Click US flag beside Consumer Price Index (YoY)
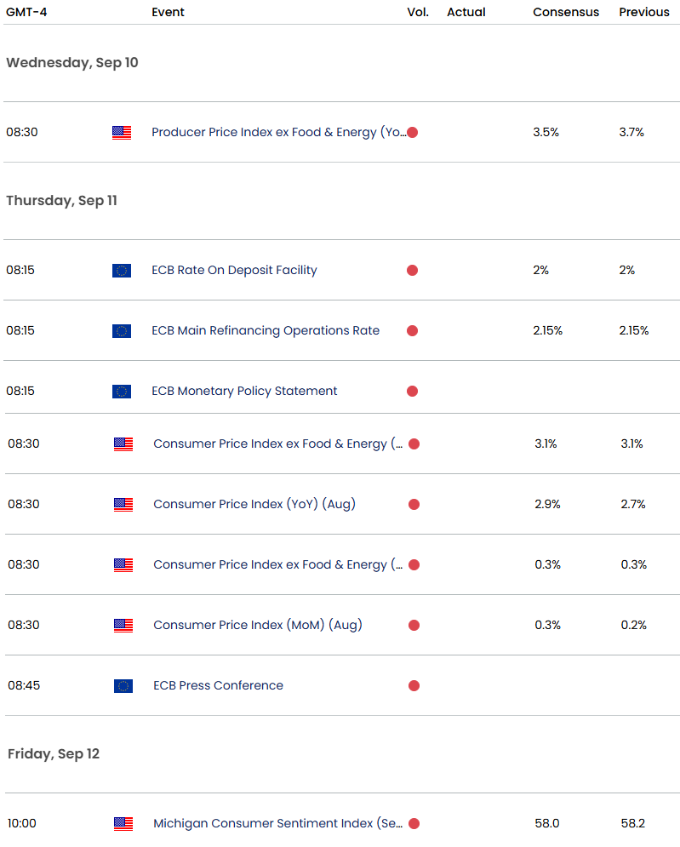 pos(123,505)
